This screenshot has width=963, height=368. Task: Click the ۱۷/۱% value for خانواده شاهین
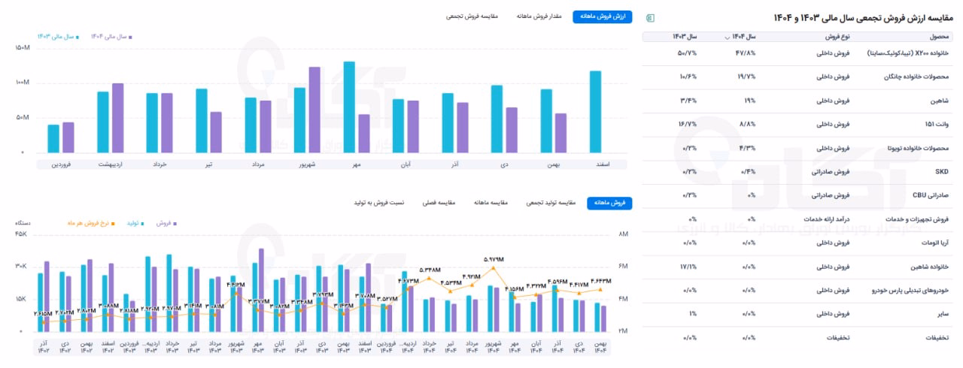point(688,267)
